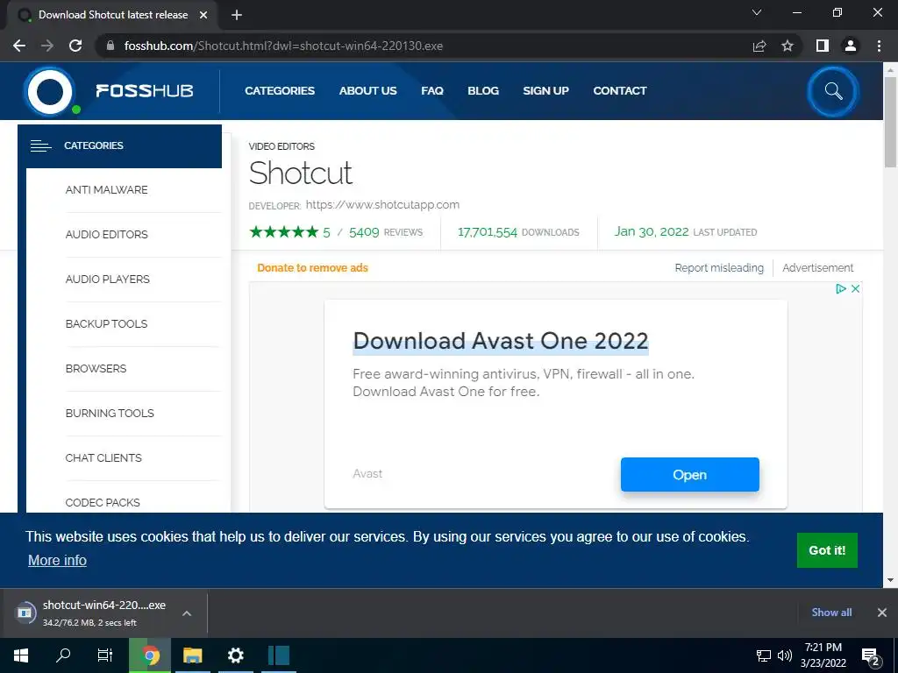Click Show all downloads
This screenshot has width=898, height=673.
click(831, 613)
